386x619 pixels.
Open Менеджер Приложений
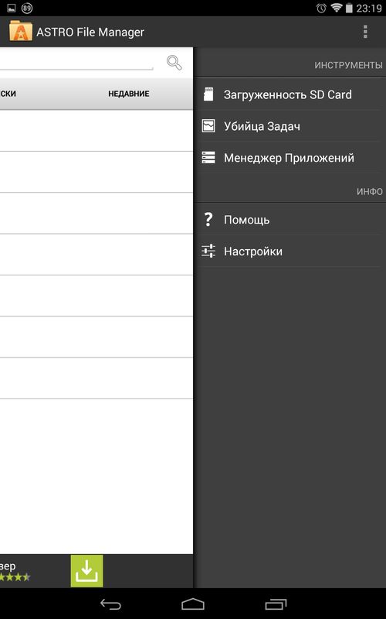[x=290, y=158]
